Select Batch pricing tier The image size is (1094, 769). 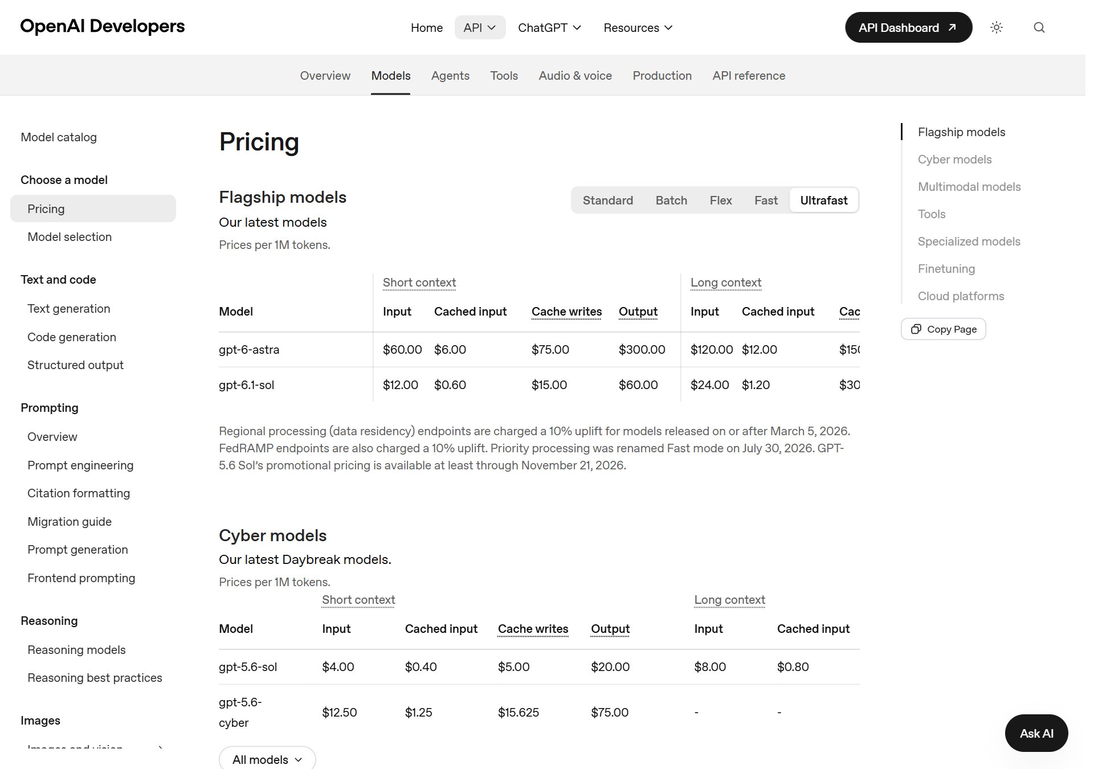click(x=671, y=201)
